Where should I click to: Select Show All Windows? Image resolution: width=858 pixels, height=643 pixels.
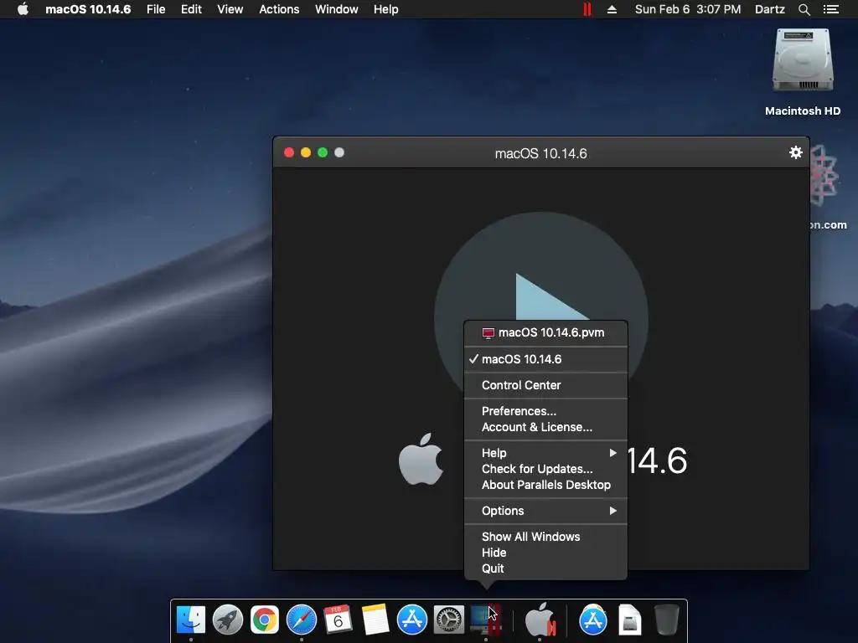coord(545,537)
